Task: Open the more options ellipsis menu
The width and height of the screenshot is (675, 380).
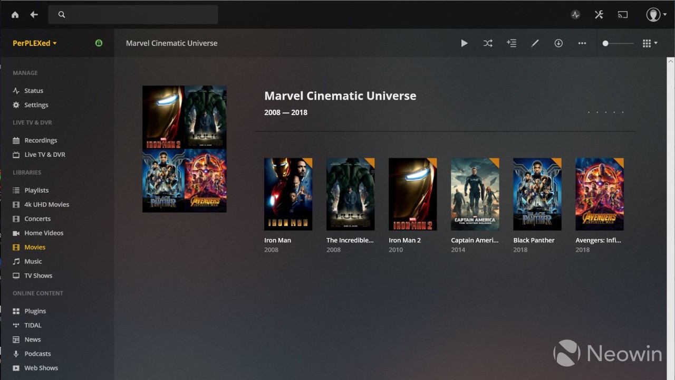Action: click(582, 43)
